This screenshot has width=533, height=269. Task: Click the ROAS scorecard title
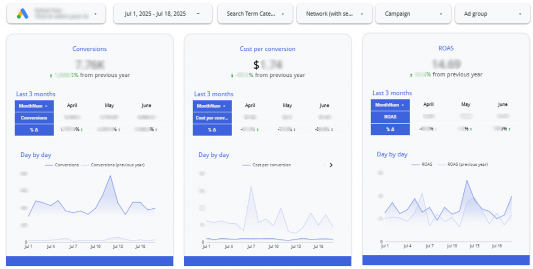[x=446, y=48]
